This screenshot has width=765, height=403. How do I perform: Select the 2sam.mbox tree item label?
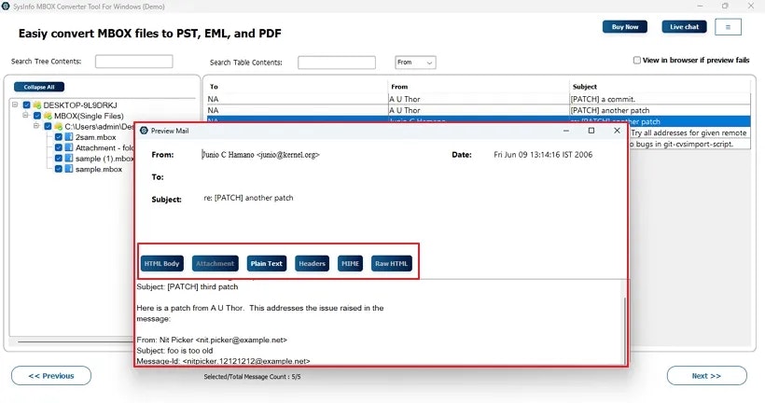(95, 137)
